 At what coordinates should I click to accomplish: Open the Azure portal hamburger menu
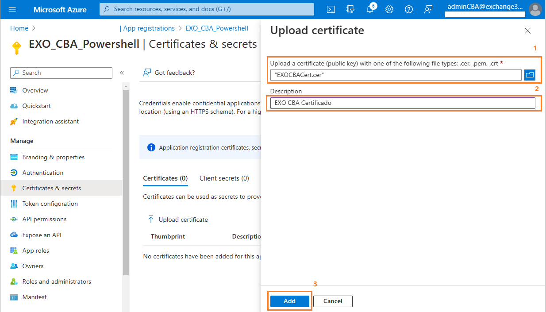12,9
